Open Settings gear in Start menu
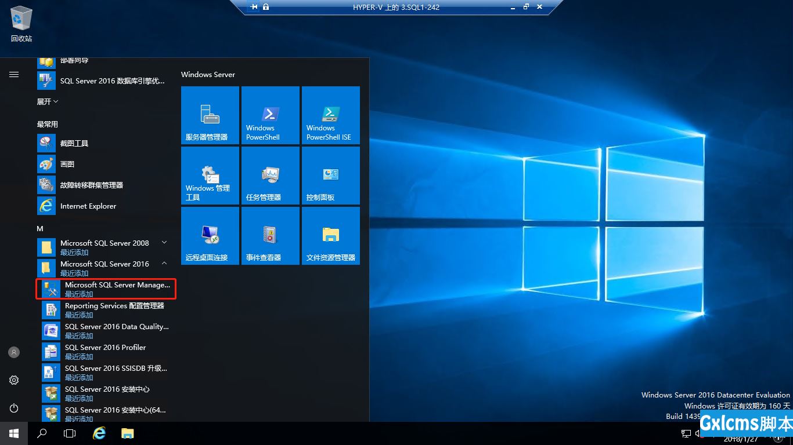 (x=14, y=380)
